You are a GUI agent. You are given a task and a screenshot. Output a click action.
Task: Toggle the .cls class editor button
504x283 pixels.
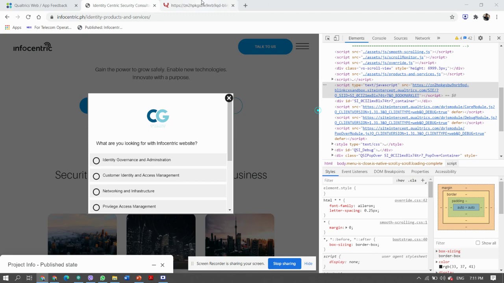(412, 180)
